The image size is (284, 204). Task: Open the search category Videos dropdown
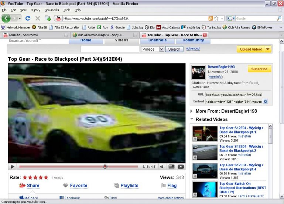(x=152, y=49)
